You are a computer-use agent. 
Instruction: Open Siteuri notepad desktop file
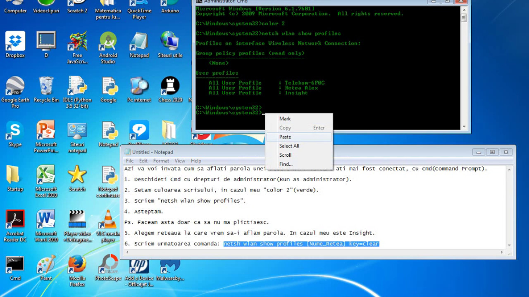pos(77,137)
